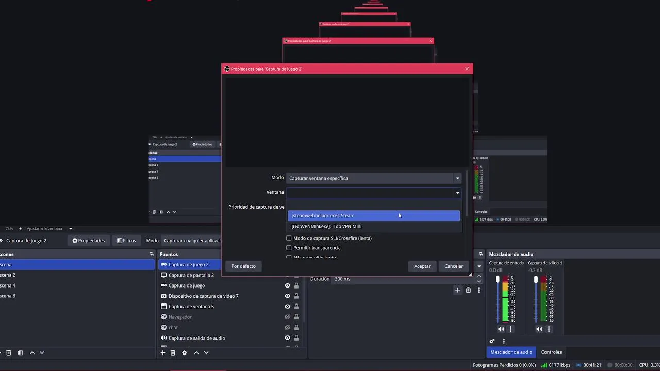Open transition options three-dot menu
The image size is (660, 371).
478,290
